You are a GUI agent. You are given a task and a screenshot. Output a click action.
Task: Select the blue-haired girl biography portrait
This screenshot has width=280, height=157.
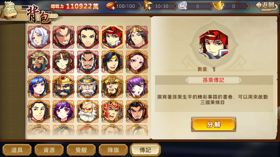click(39, 87)
